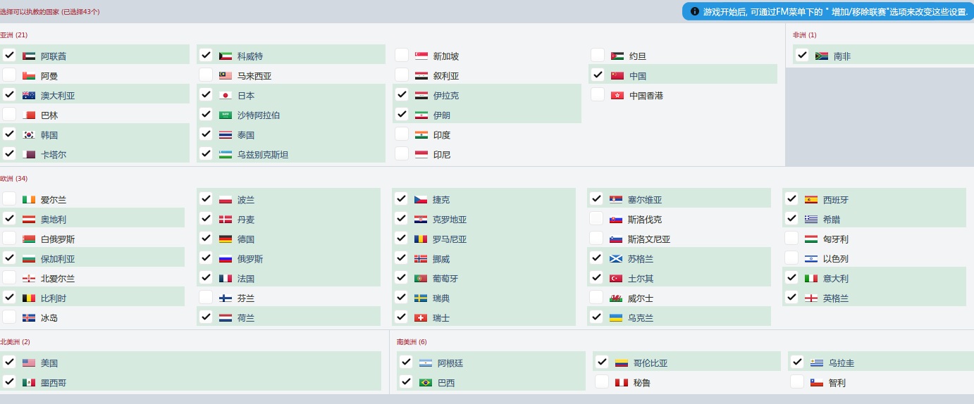
Task: Click the South Korea flag icon
Action: 29,135
